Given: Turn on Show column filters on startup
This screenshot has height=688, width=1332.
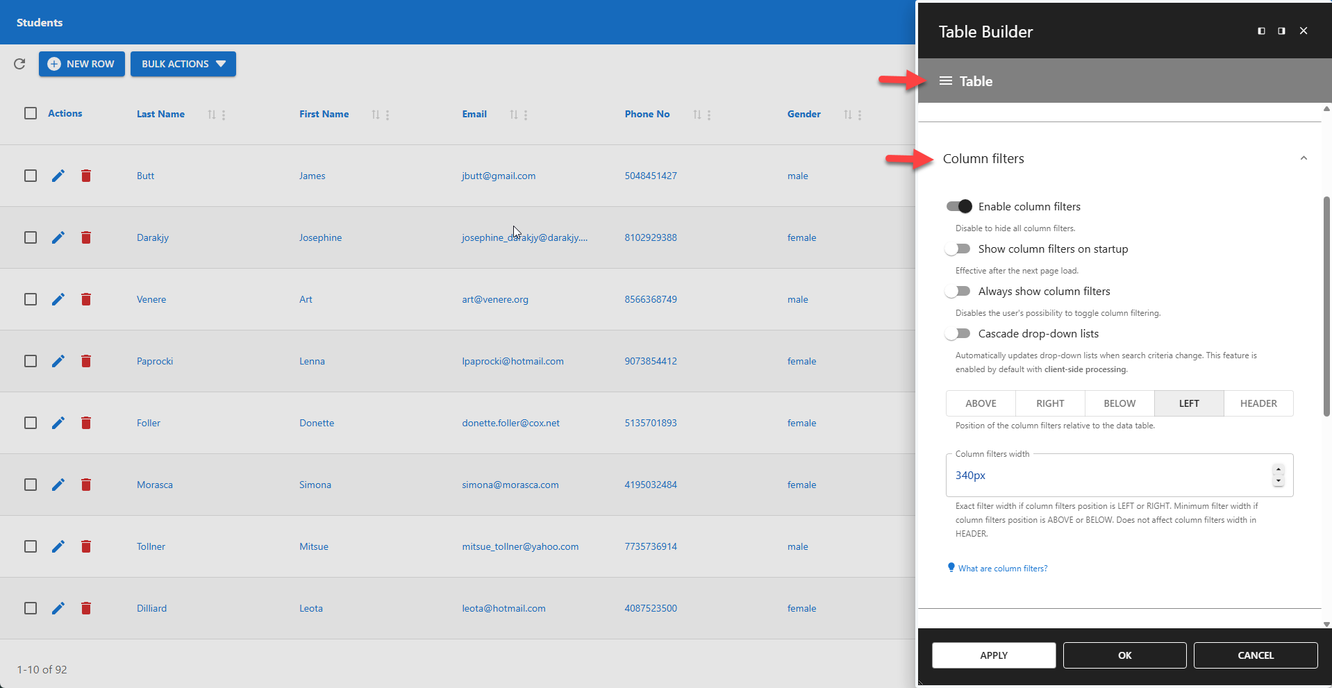Looking at the screenshot, I should click(x=958, y=249).
